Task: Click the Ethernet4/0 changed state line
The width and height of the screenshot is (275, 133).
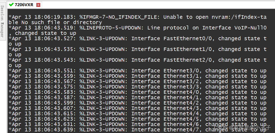Action: click(138, 92)
